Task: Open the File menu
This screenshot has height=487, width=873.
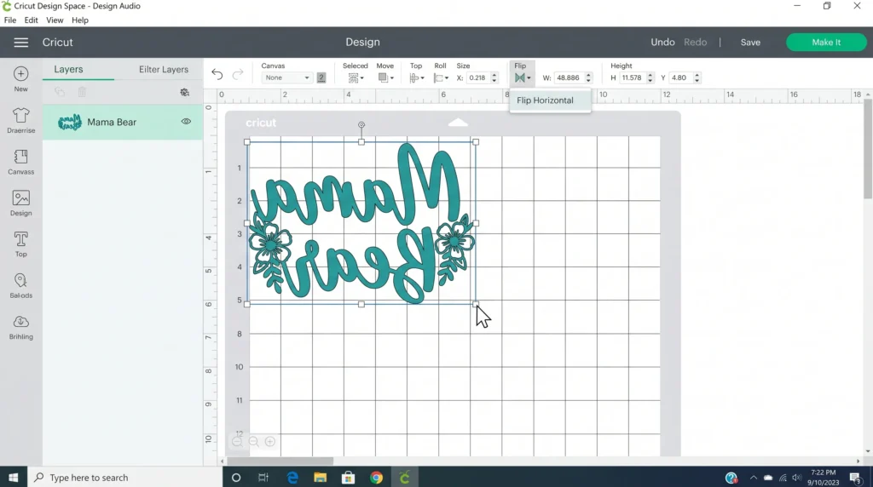Action: pos(10,20)
